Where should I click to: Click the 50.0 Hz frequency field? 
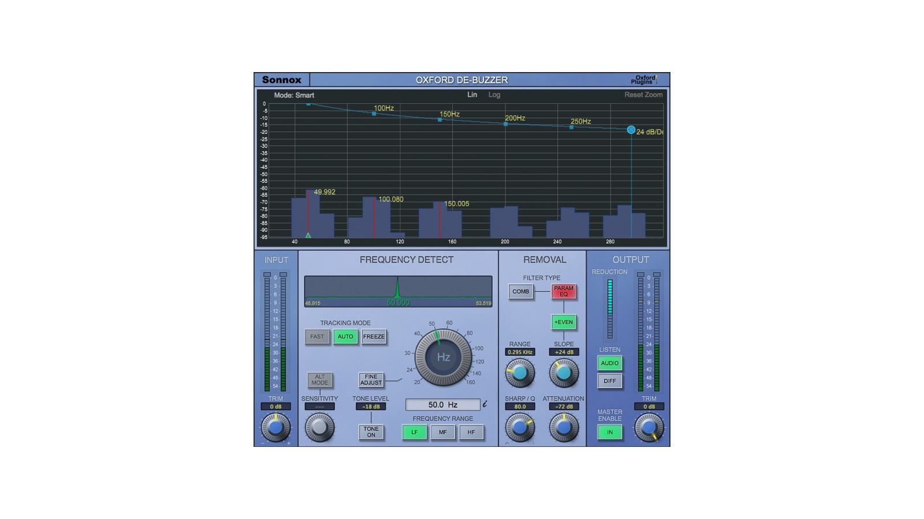[x=443, y=405]
